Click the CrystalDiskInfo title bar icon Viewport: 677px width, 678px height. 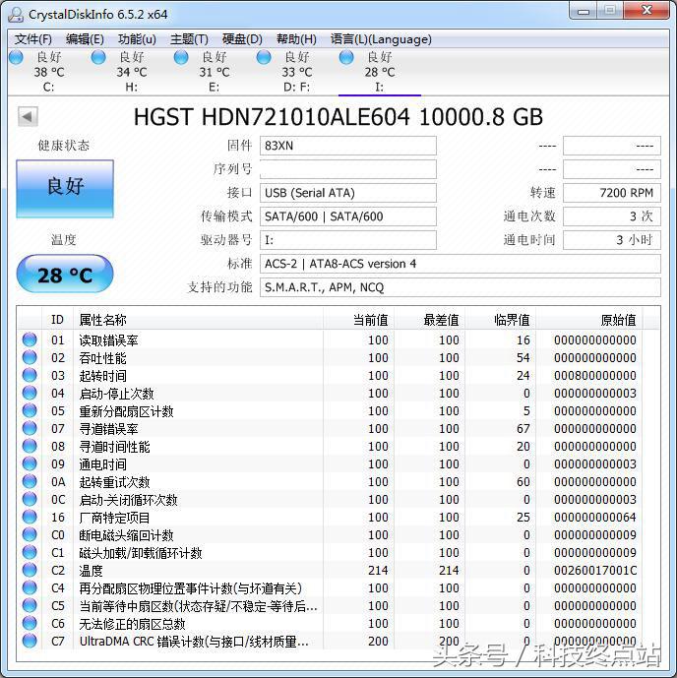[x=16, y=15]
